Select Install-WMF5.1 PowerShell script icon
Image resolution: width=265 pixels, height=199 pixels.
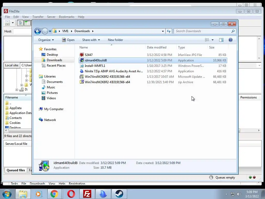(82, 66)
